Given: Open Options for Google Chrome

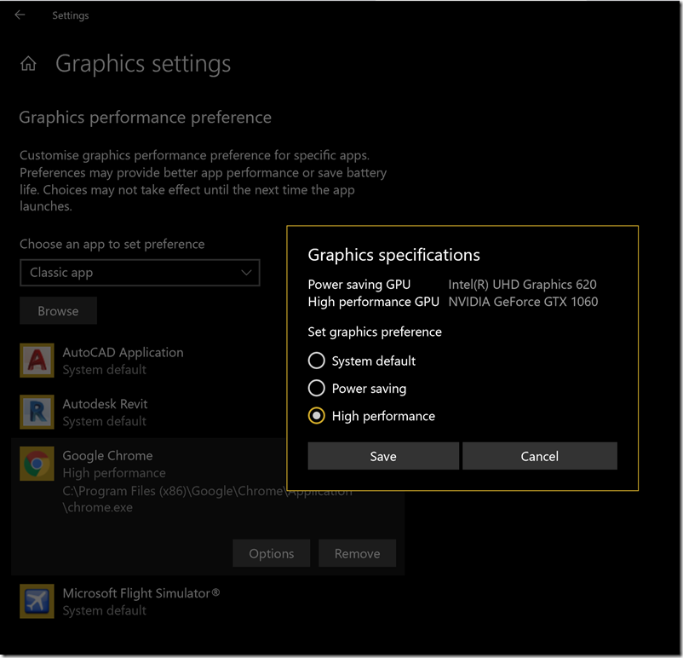Looking at the screenshot, I should coord(272,553).
